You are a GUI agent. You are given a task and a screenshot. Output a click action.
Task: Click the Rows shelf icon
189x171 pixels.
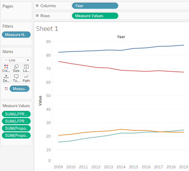point(37,16)
